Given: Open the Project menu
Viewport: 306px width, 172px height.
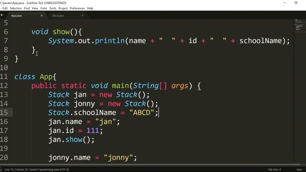Looking at the screenshot, I should 63,8.
